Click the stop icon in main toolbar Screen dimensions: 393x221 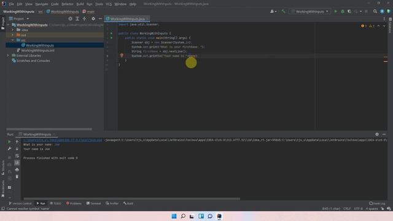366,11
